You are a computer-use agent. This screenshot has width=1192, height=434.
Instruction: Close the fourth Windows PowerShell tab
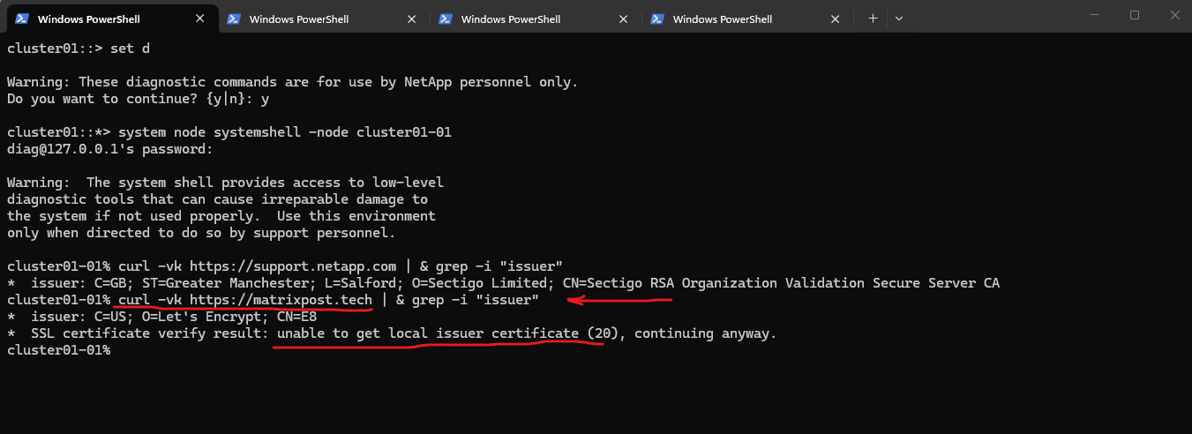pos(836,19)
